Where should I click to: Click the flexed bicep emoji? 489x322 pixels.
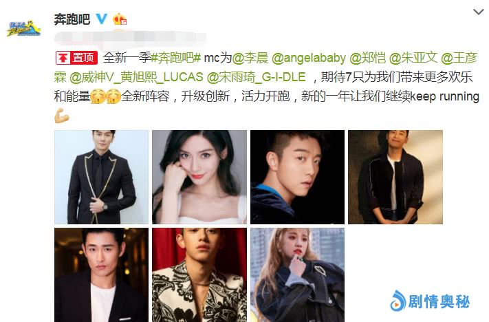[62, 116]
